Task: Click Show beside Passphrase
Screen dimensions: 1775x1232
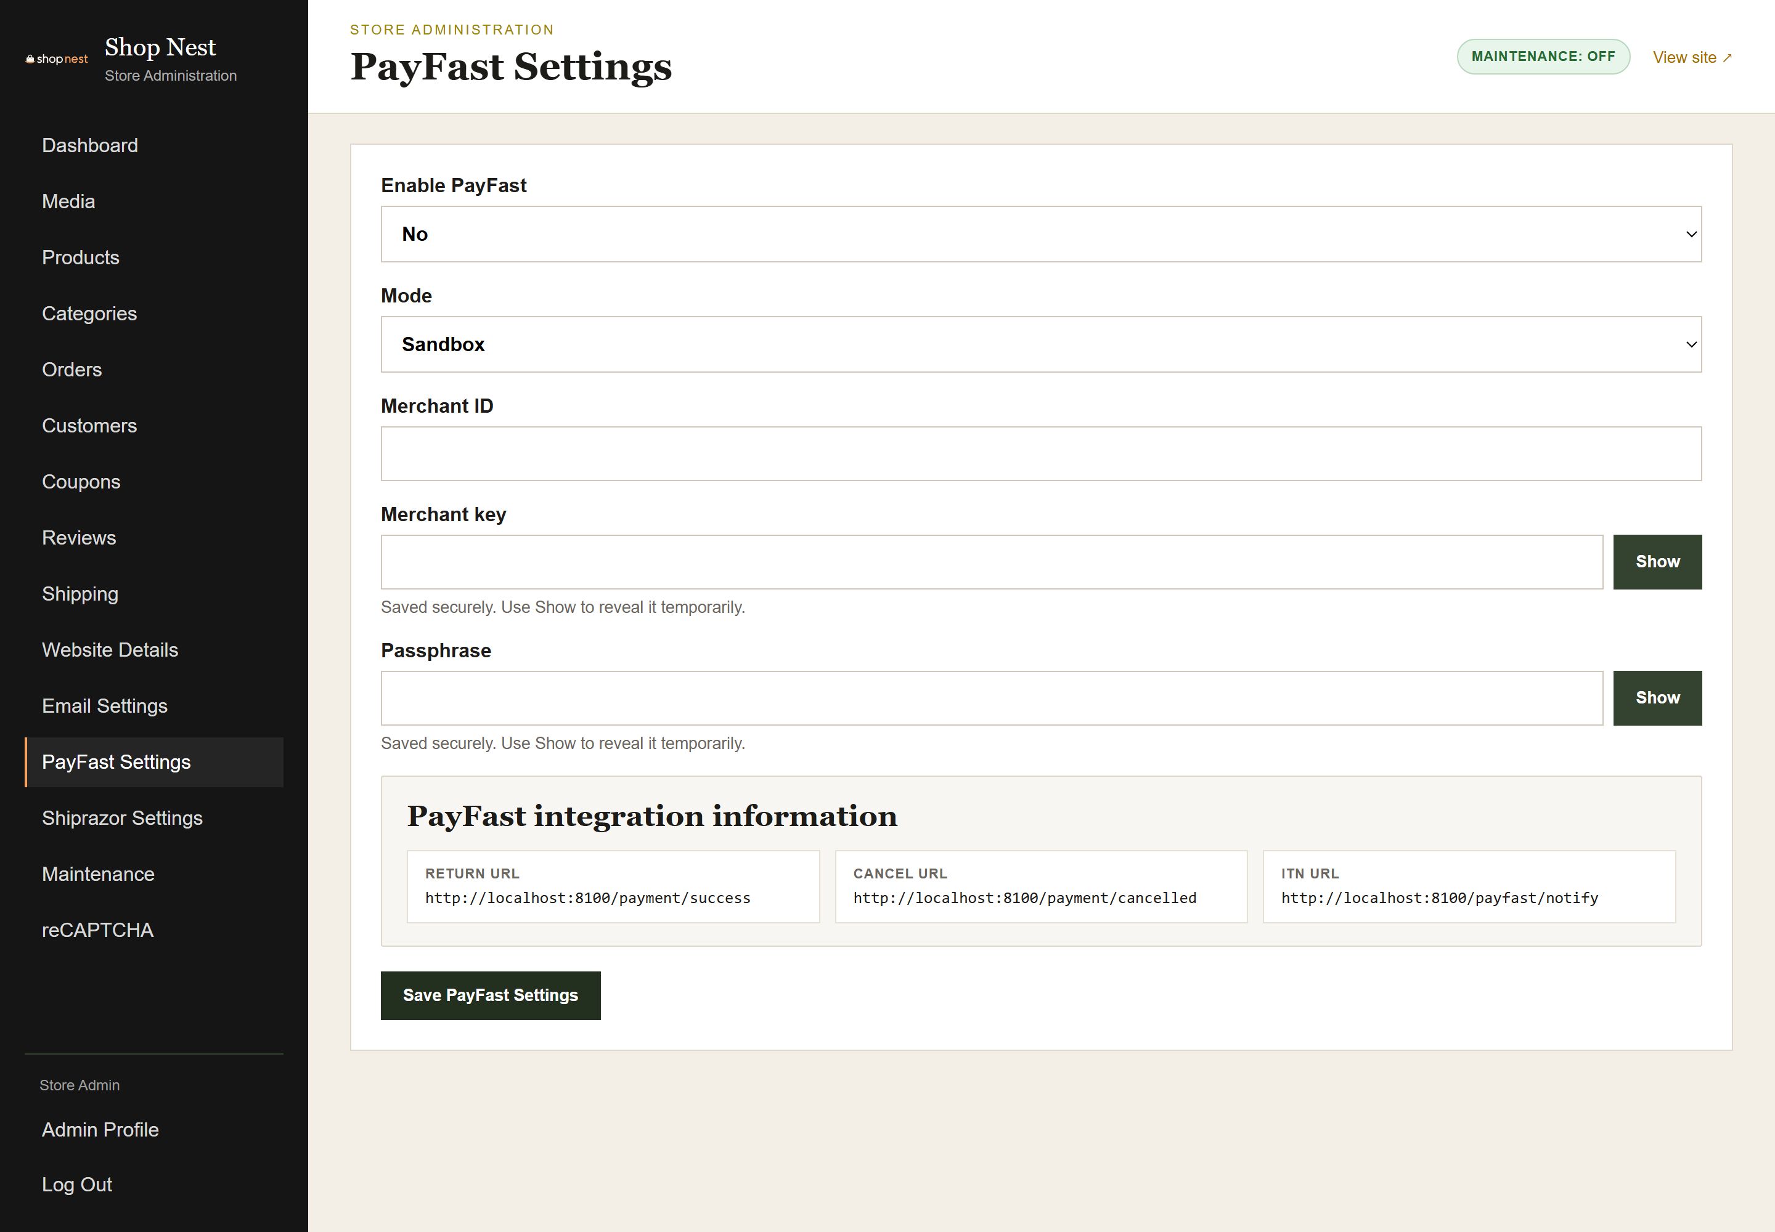Action: [x=1658, y=699]
